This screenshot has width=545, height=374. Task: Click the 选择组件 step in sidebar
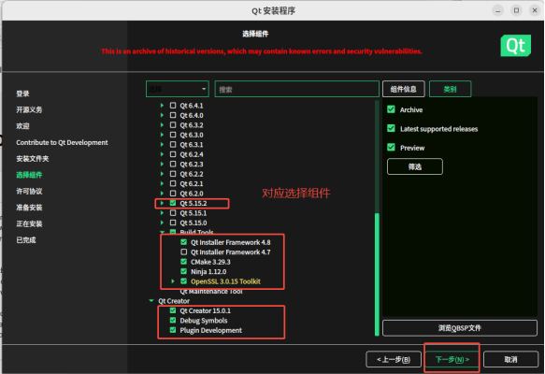[x=29, y=175]
